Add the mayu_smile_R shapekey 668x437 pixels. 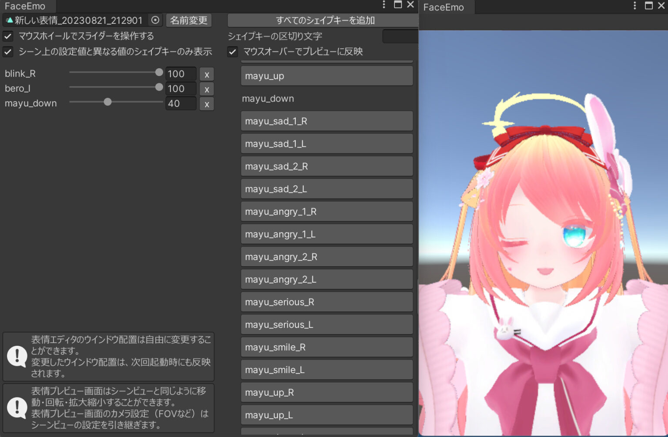click(x=327, y=347)
